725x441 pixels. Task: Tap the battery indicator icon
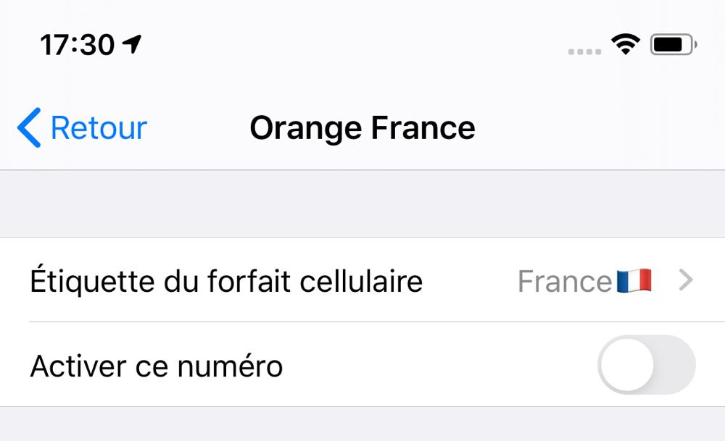[674, 45]
